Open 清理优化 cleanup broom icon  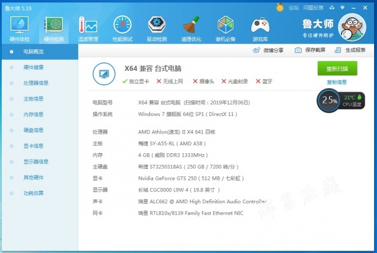[191, 28]
